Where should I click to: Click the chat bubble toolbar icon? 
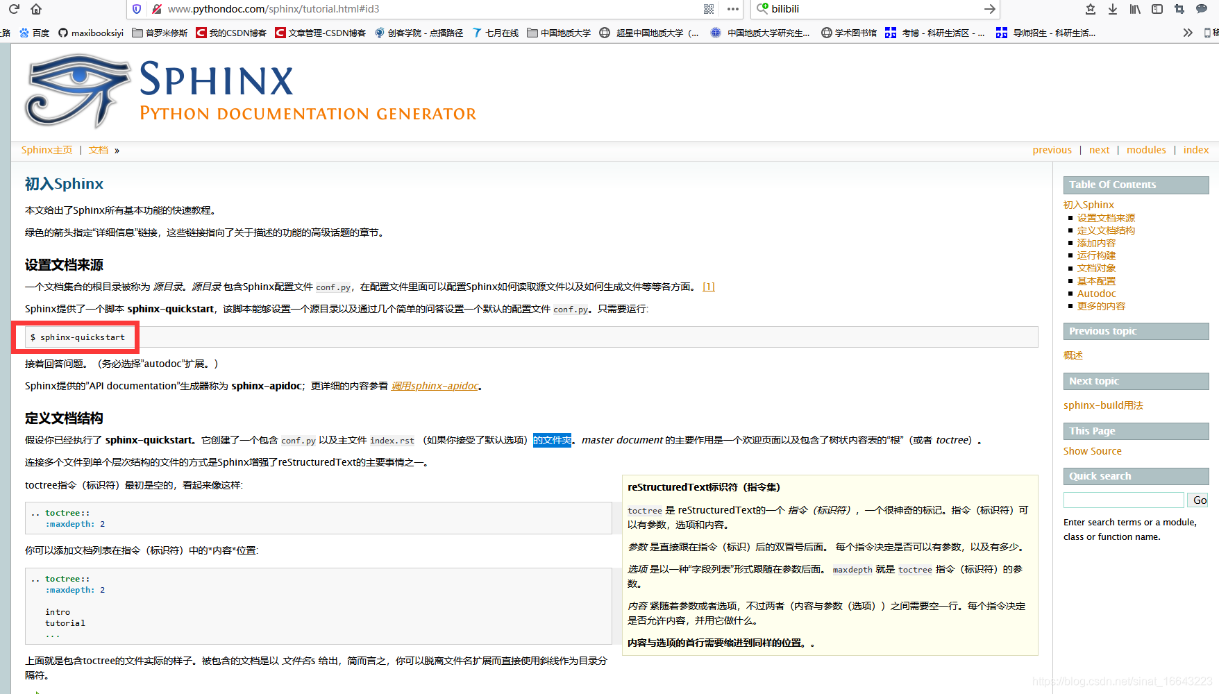(1202, 9)
